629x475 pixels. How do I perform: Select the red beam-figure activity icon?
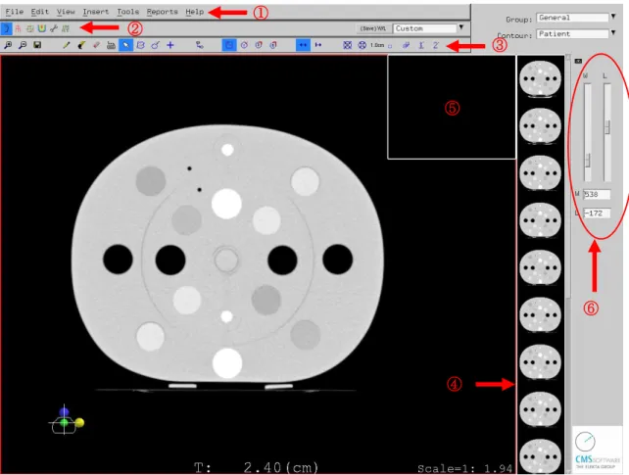click(18, 28)
